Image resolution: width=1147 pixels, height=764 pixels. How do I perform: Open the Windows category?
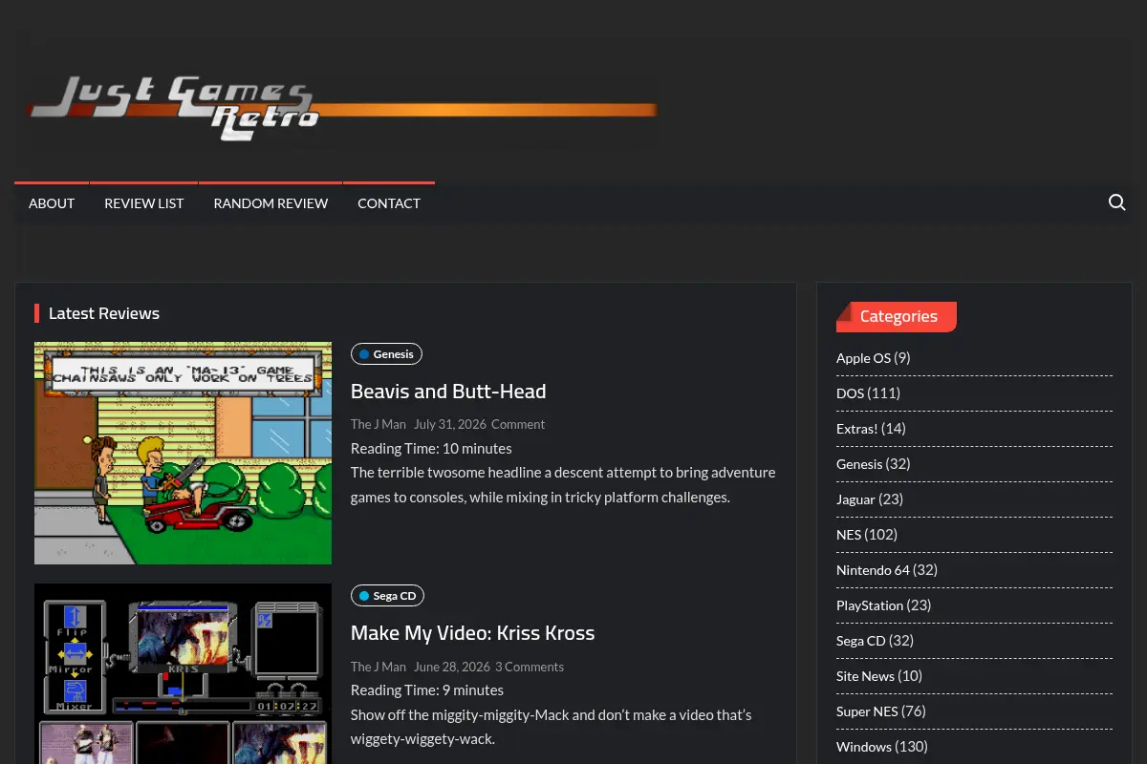(x=864, y=746)
